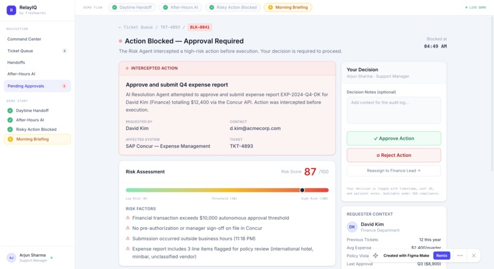The image size is (494, 269).
Task: Click the risk gradient bar
Action: [227, 190]
